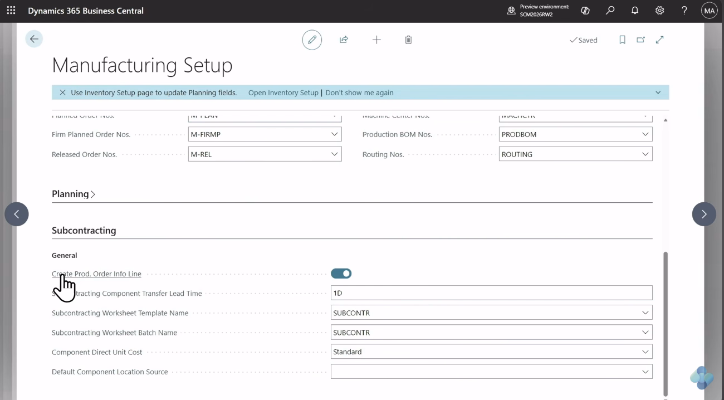Click the Default Component Location Source label
This screenshot has height=400, width=724.
point(110,372)
